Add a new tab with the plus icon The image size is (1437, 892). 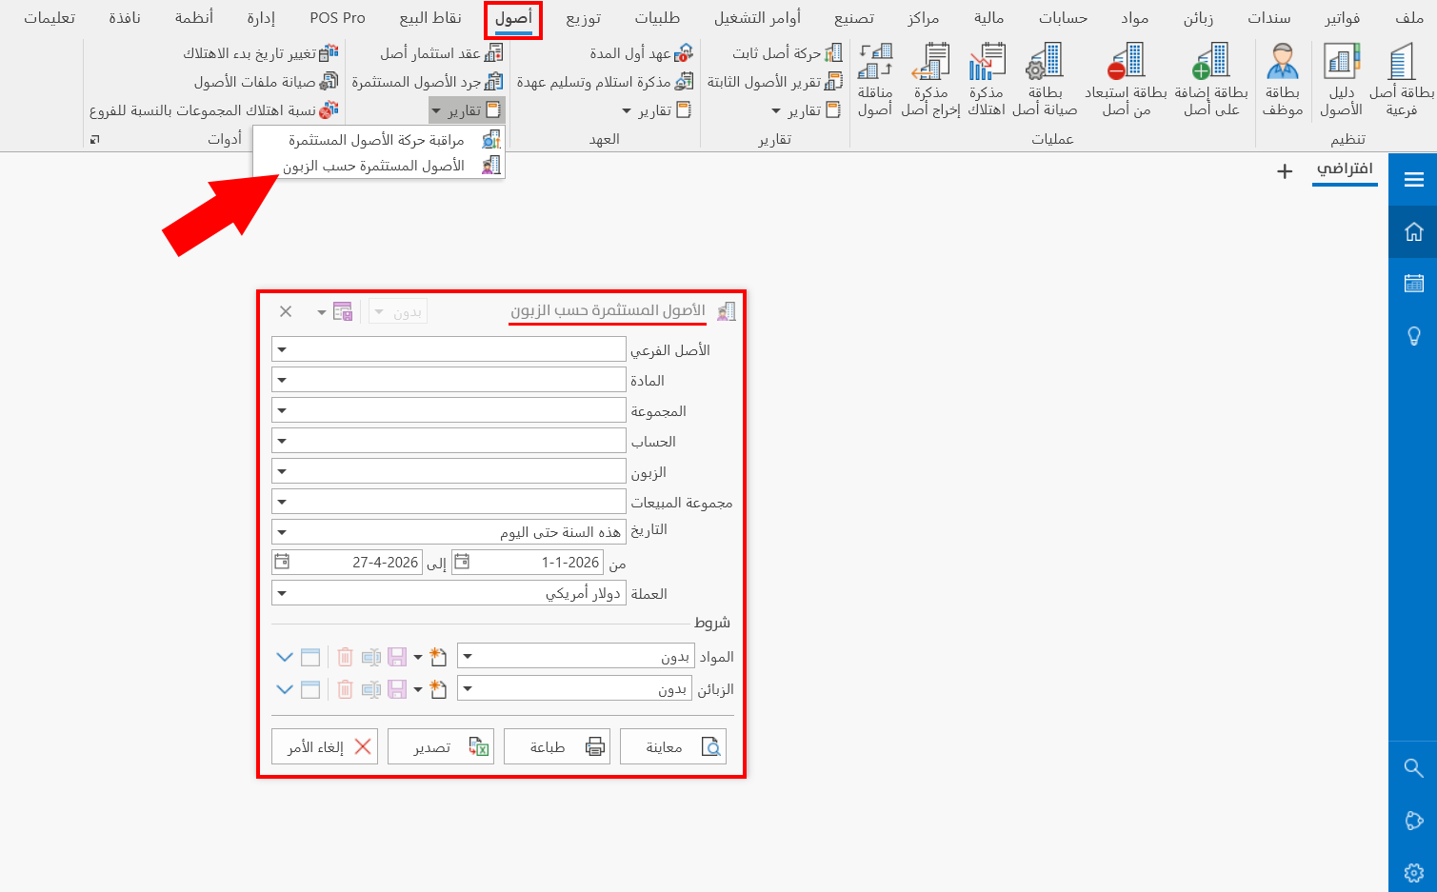(1285, 171)
